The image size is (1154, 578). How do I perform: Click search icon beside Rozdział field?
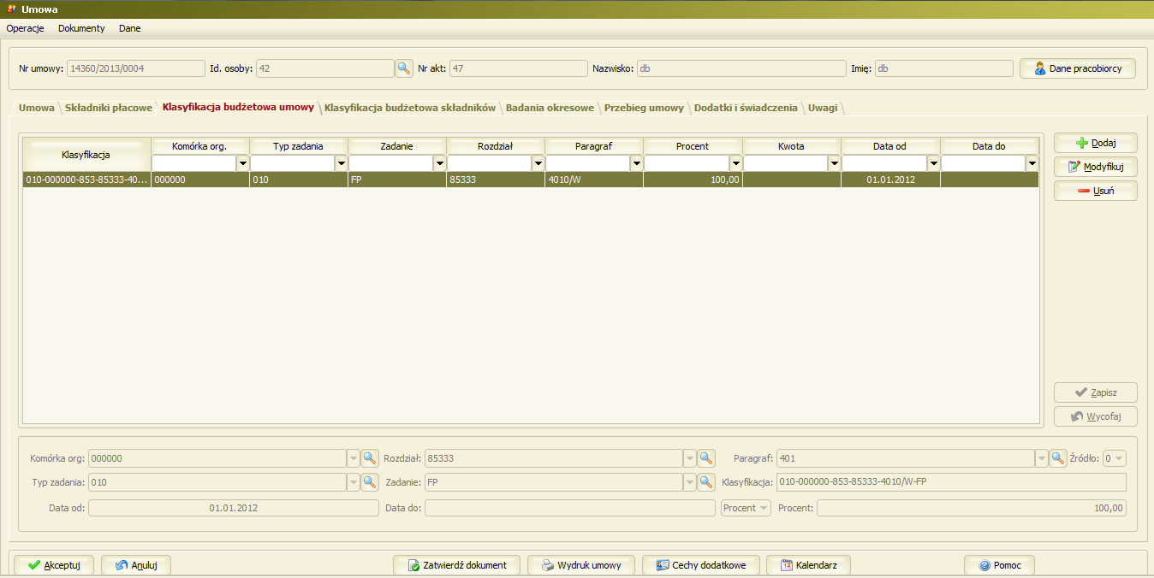[x=706, y=458]
